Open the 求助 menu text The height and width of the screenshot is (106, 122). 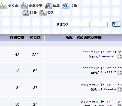tap(73, 6)
